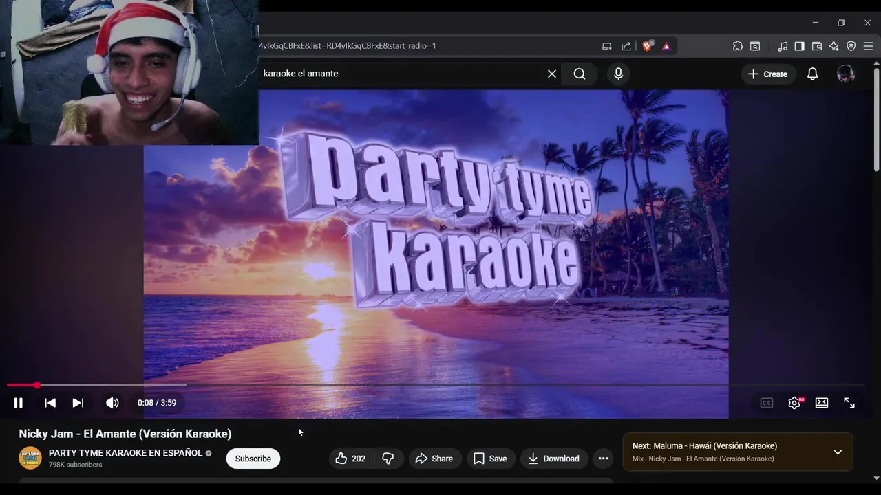Viewport: 881px width, 495px height.
Task: Expand the Next: Maluma Hawái playlist panel
Action: 838,452
